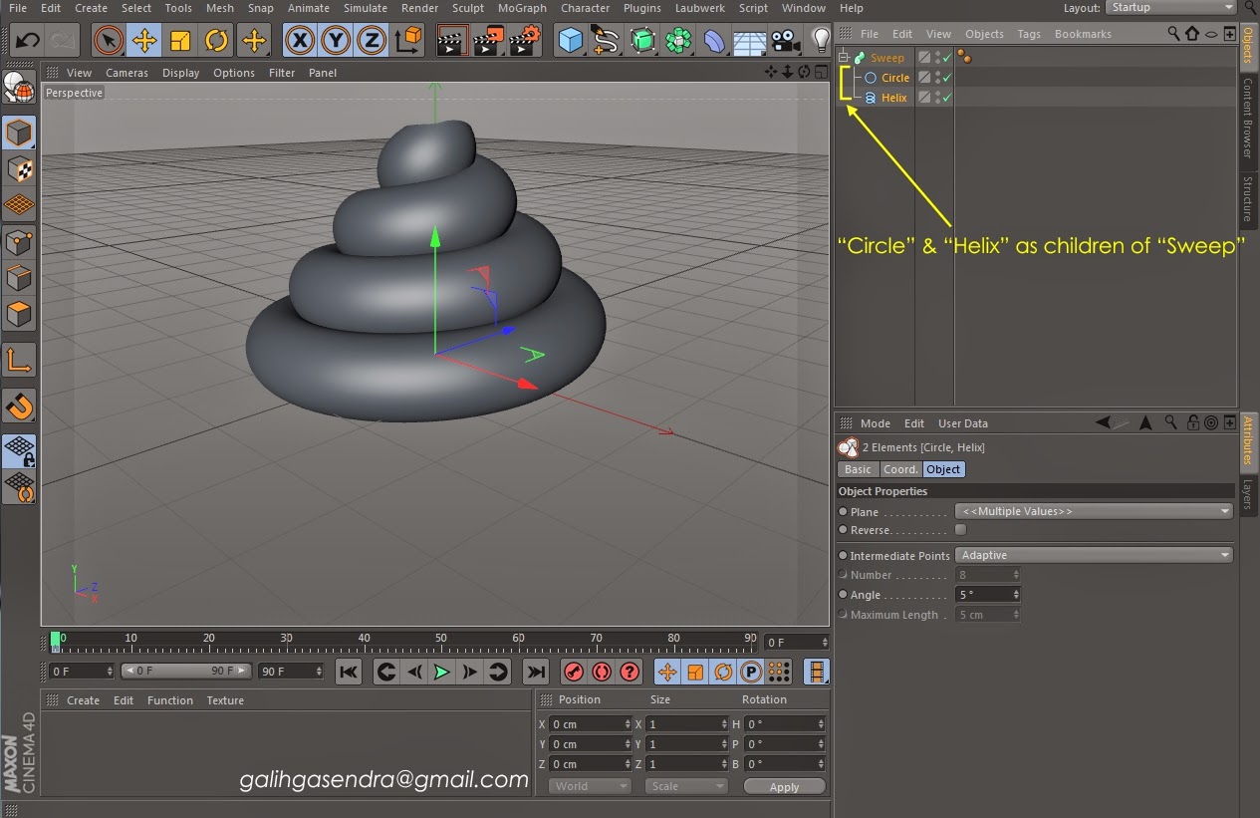
Task: Select the Helix object in tree
Action: [893, 98]
